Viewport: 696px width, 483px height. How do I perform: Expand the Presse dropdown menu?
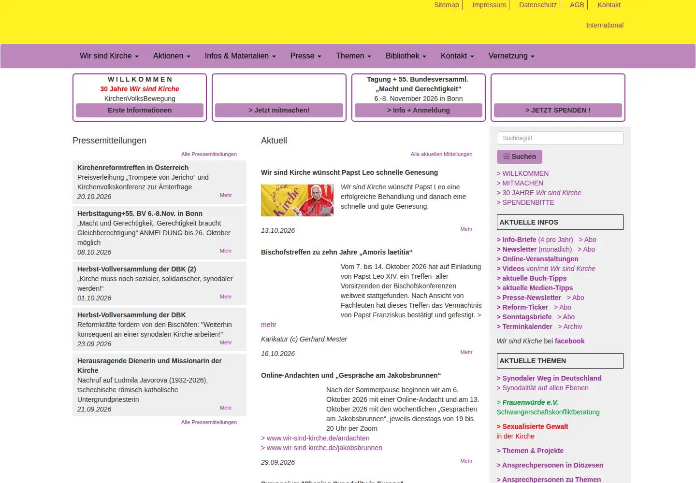pyautogui.click(x=306, y=56)
